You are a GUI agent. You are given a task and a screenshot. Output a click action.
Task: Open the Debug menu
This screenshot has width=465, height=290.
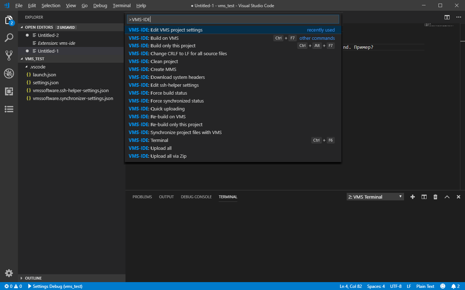click(x=100, y=6)
